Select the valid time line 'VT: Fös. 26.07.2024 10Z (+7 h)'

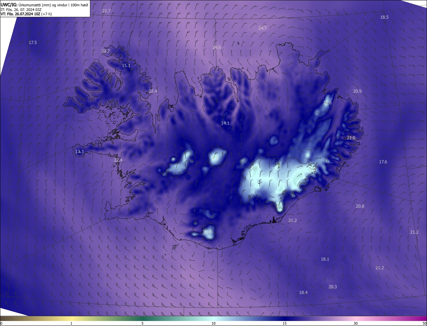pos(26,14)
